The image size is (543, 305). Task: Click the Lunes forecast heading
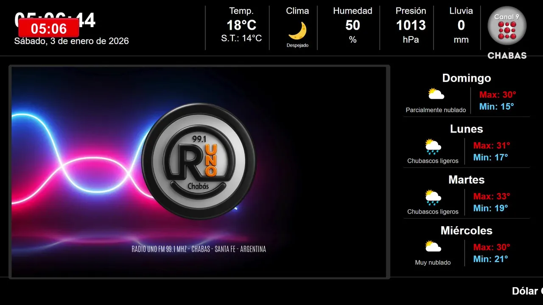click(x=467, y=129)
